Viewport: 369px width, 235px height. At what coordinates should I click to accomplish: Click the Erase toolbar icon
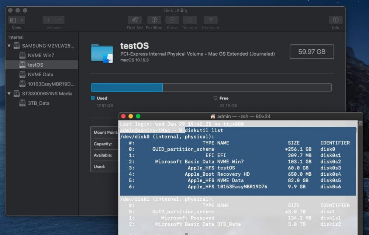click(172, 20)
